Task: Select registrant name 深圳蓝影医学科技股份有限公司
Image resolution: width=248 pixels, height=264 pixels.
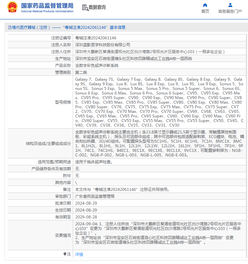Action: click(103, 45)
